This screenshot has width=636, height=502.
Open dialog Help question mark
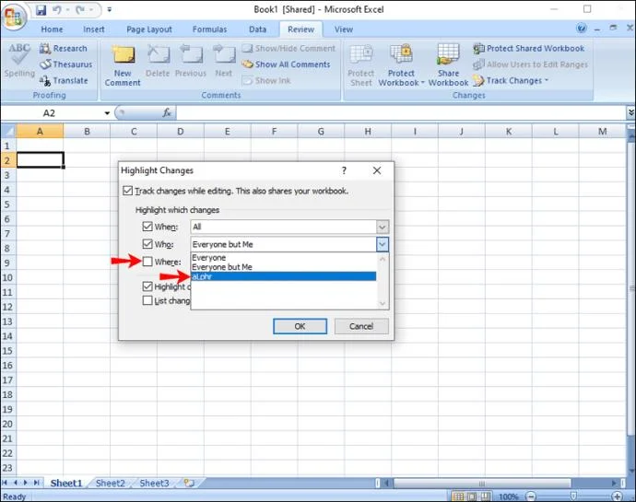pos(344,170)
